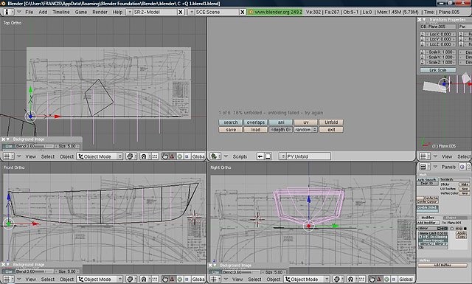Adjust the depth 0 number field
This screenshot has height=284, width=472.
pos(281,130)
